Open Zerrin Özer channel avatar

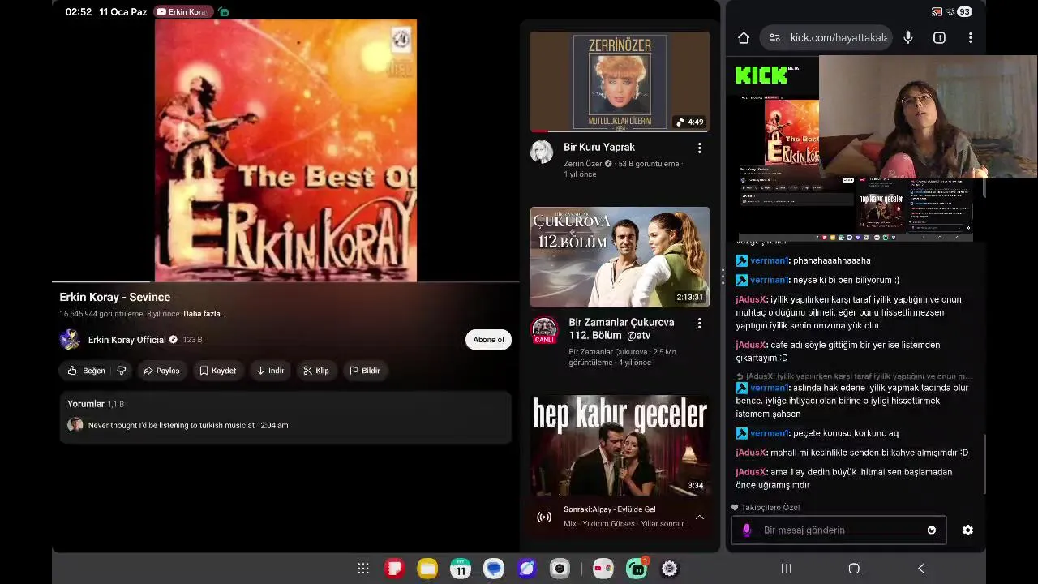coord(542,152)
